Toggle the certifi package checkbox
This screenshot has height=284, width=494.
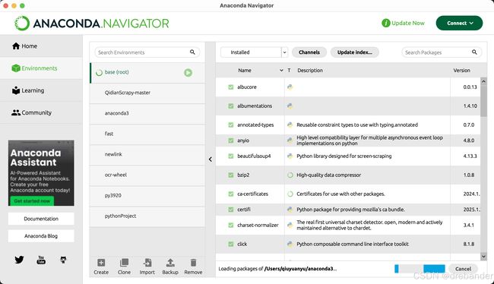[x=230, y=210]
